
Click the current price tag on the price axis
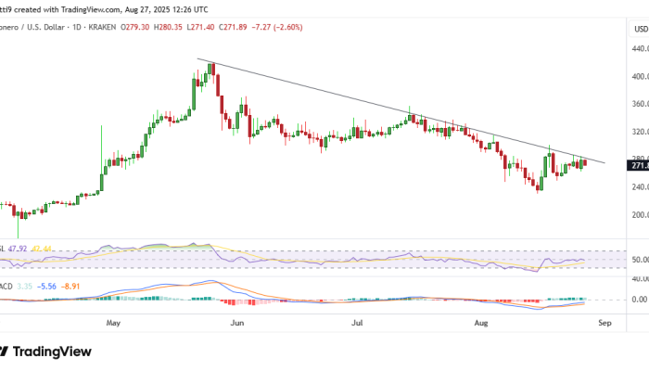click(x=639, y=165)
